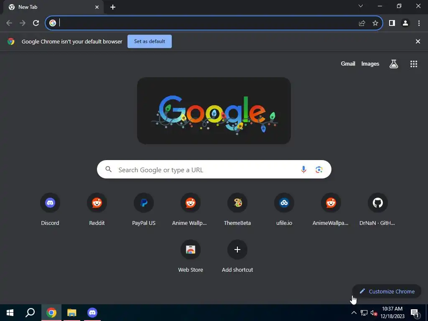Click the Back navigation arrow
The height and width of the screenshot is (321, 428).
pos(9,23)
